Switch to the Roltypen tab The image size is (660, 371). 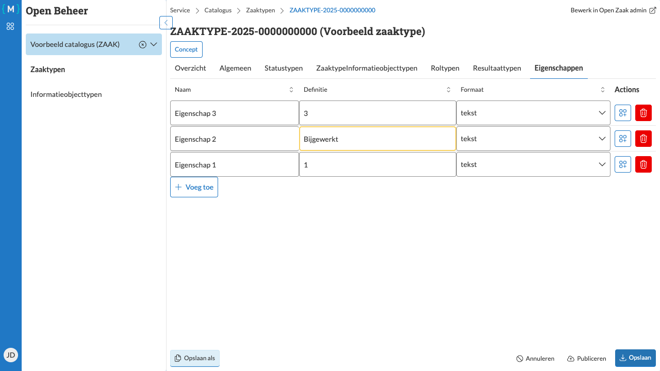(x=445, y=68)
